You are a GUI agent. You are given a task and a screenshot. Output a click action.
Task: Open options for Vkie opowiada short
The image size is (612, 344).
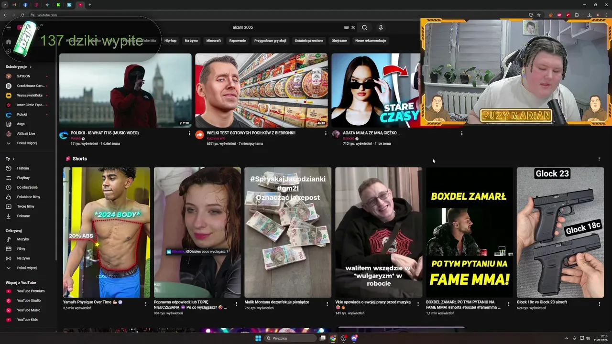[418, 304]
